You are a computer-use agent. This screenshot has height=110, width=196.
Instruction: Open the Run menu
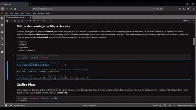click(x=22, y=13)
